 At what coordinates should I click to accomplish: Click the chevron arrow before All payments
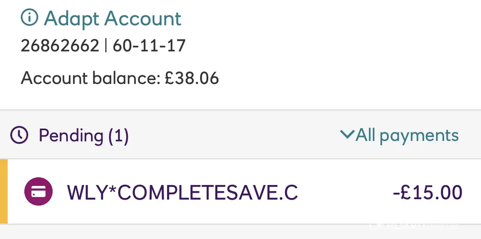pos(347,135)
